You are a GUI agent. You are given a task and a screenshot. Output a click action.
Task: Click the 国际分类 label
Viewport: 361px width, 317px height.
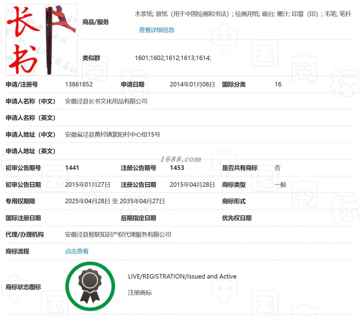(x=234, y=84)
